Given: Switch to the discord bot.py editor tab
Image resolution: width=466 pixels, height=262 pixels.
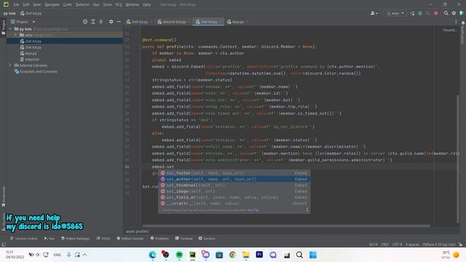Looking at the screenshot, I should [x=172, y=22].
